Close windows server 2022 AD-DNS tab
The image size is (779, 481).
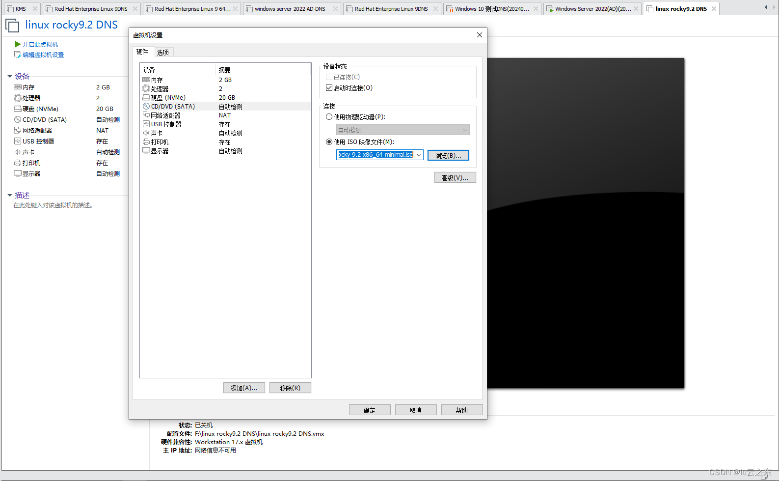335,9
